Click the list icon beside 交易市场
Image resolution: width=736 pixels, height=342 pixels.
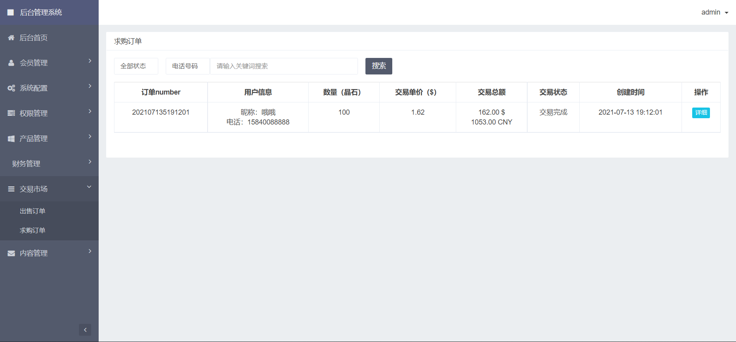tap(11, 189)
